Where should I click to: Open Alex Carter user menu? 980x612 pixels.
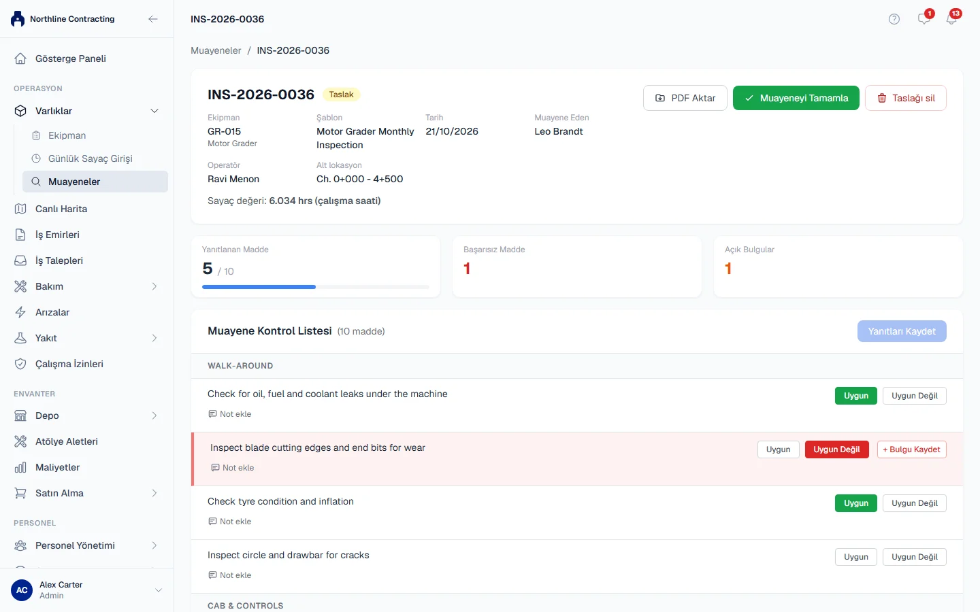pyautogui.click(x=86, y=590)
